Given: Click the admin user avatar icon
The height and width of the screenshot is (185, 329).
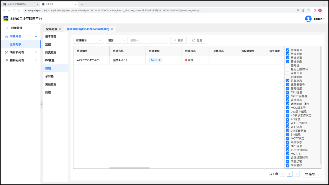Looking at the screenshot, I should (x=308, y=19).
